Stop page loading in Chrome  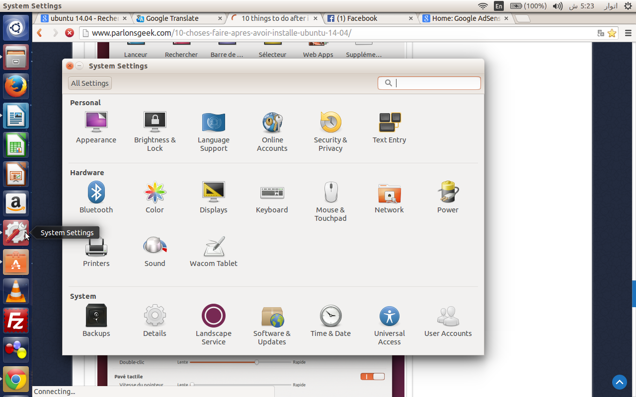[x=70, y=33]
